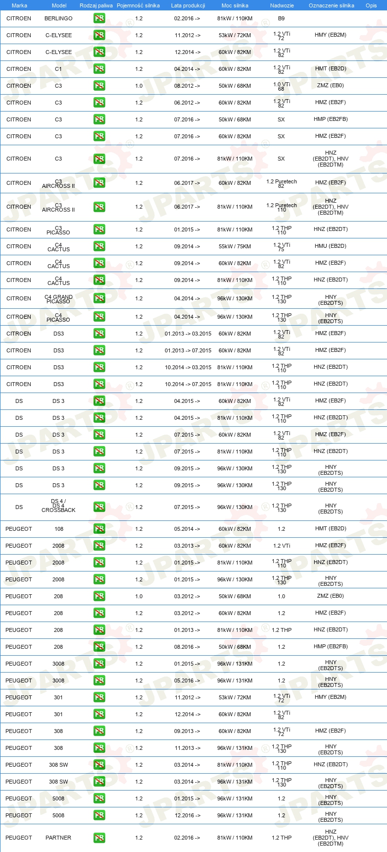The height and width of the screenshot is (852, 387).
Task: Select the BERLINGO model cell
Action: point(58,18)
